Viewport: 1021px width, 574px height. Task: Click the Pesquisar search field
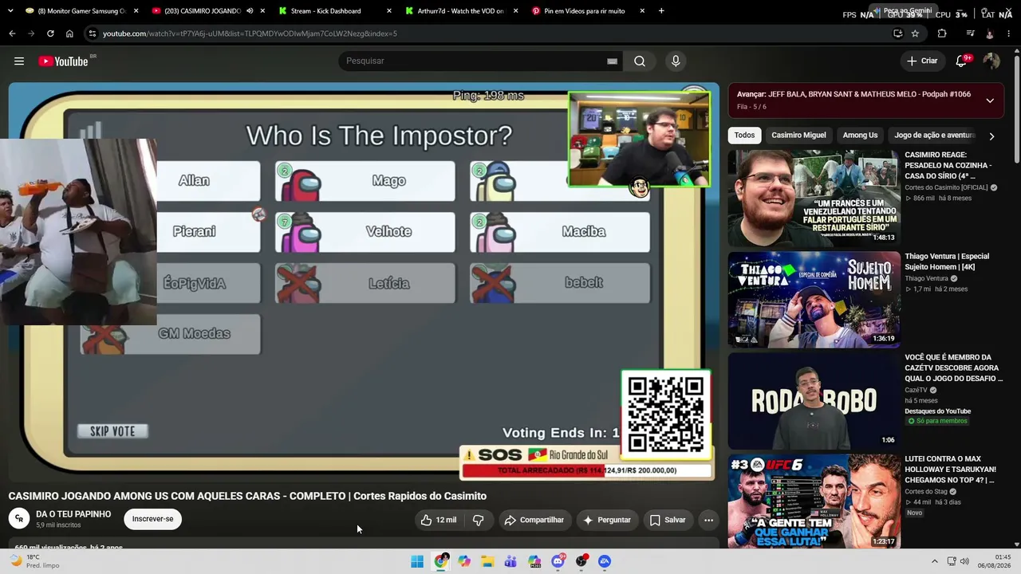[x=479, y=61]
